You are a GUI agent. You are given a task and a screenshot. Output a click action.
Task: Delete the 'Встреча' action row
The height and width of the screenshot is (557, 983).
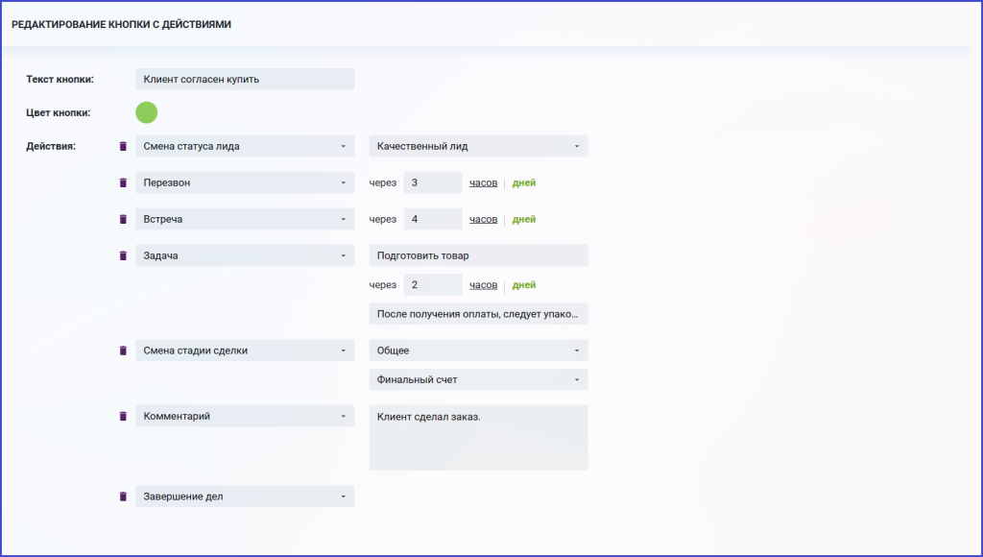123,219
